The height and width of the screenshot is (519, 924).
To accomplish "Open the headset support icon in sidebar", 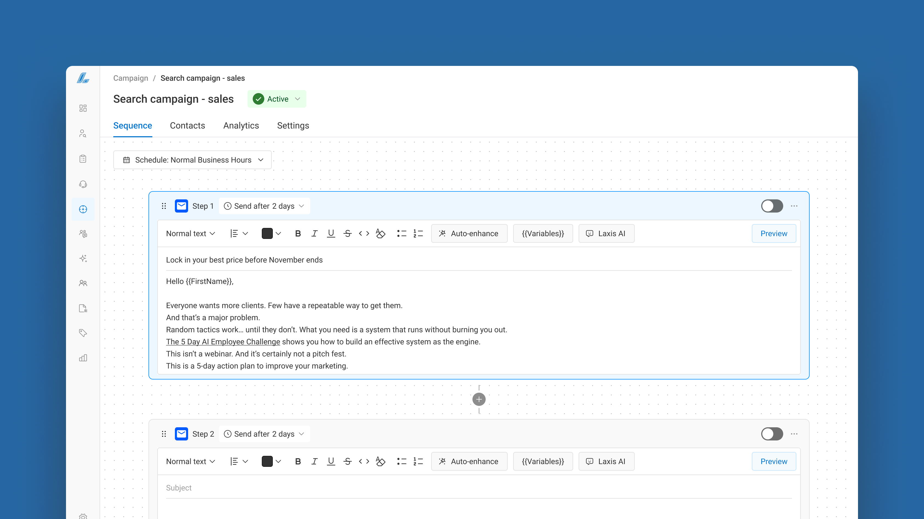I will click(x=83, y=184).
